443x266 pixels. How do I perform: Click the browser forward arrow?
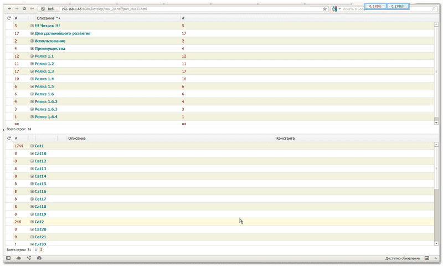pyautogui.click(x=17, y=9)
